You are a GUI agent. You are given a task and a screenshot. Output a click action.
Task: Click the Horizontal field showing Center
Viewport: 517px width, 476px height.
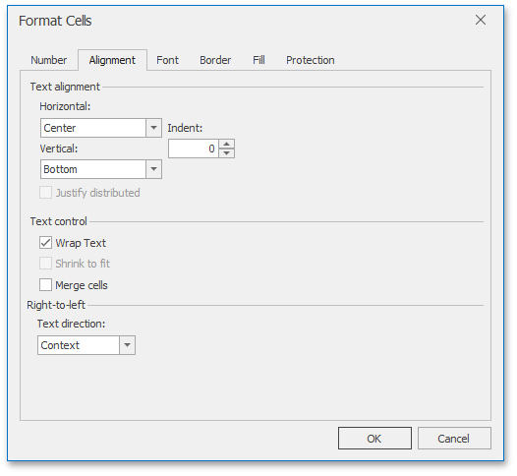93,128
